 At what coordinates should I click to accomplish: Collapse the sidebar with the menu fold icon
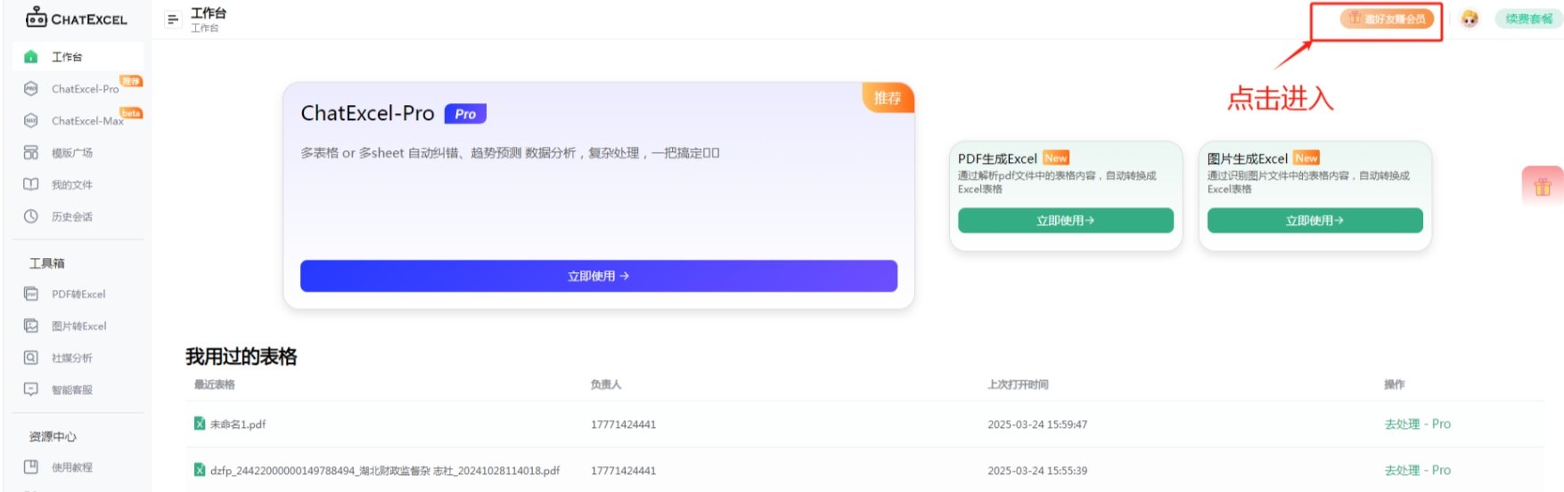point(173,19)
